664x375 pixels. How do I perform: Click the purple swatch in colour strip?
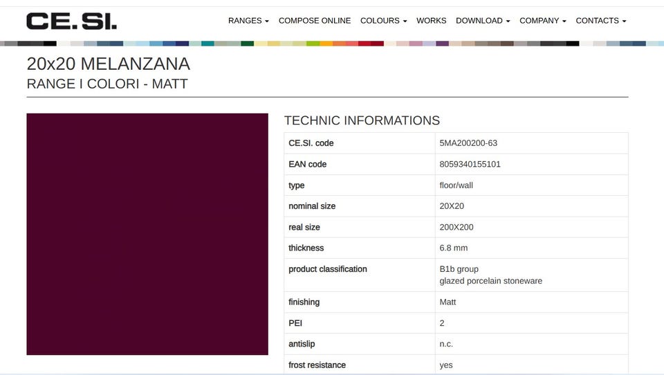pos(442,44)
